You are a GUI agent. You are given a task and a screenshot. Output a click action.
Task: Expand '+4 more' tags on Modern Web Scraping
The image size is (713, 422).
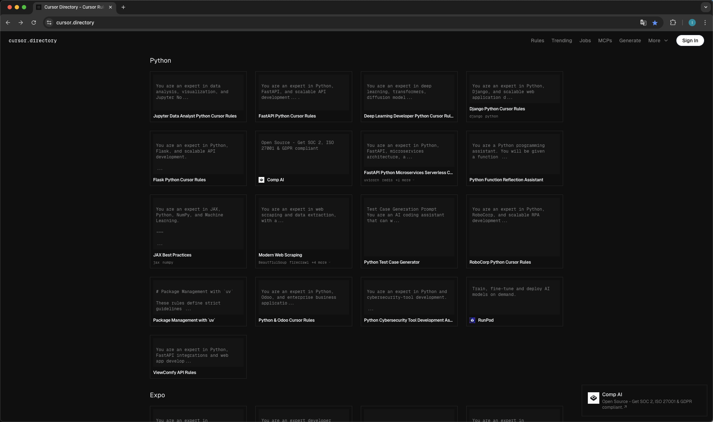tap(321, 263)
